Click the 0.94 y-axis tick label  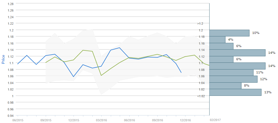tap(10, 116)
